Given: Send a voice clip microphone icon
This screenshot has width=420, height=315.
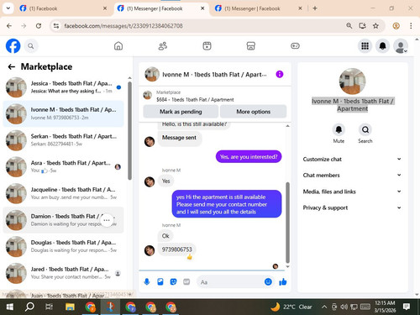Looking at the screenshot, I should tap(147, 281).
